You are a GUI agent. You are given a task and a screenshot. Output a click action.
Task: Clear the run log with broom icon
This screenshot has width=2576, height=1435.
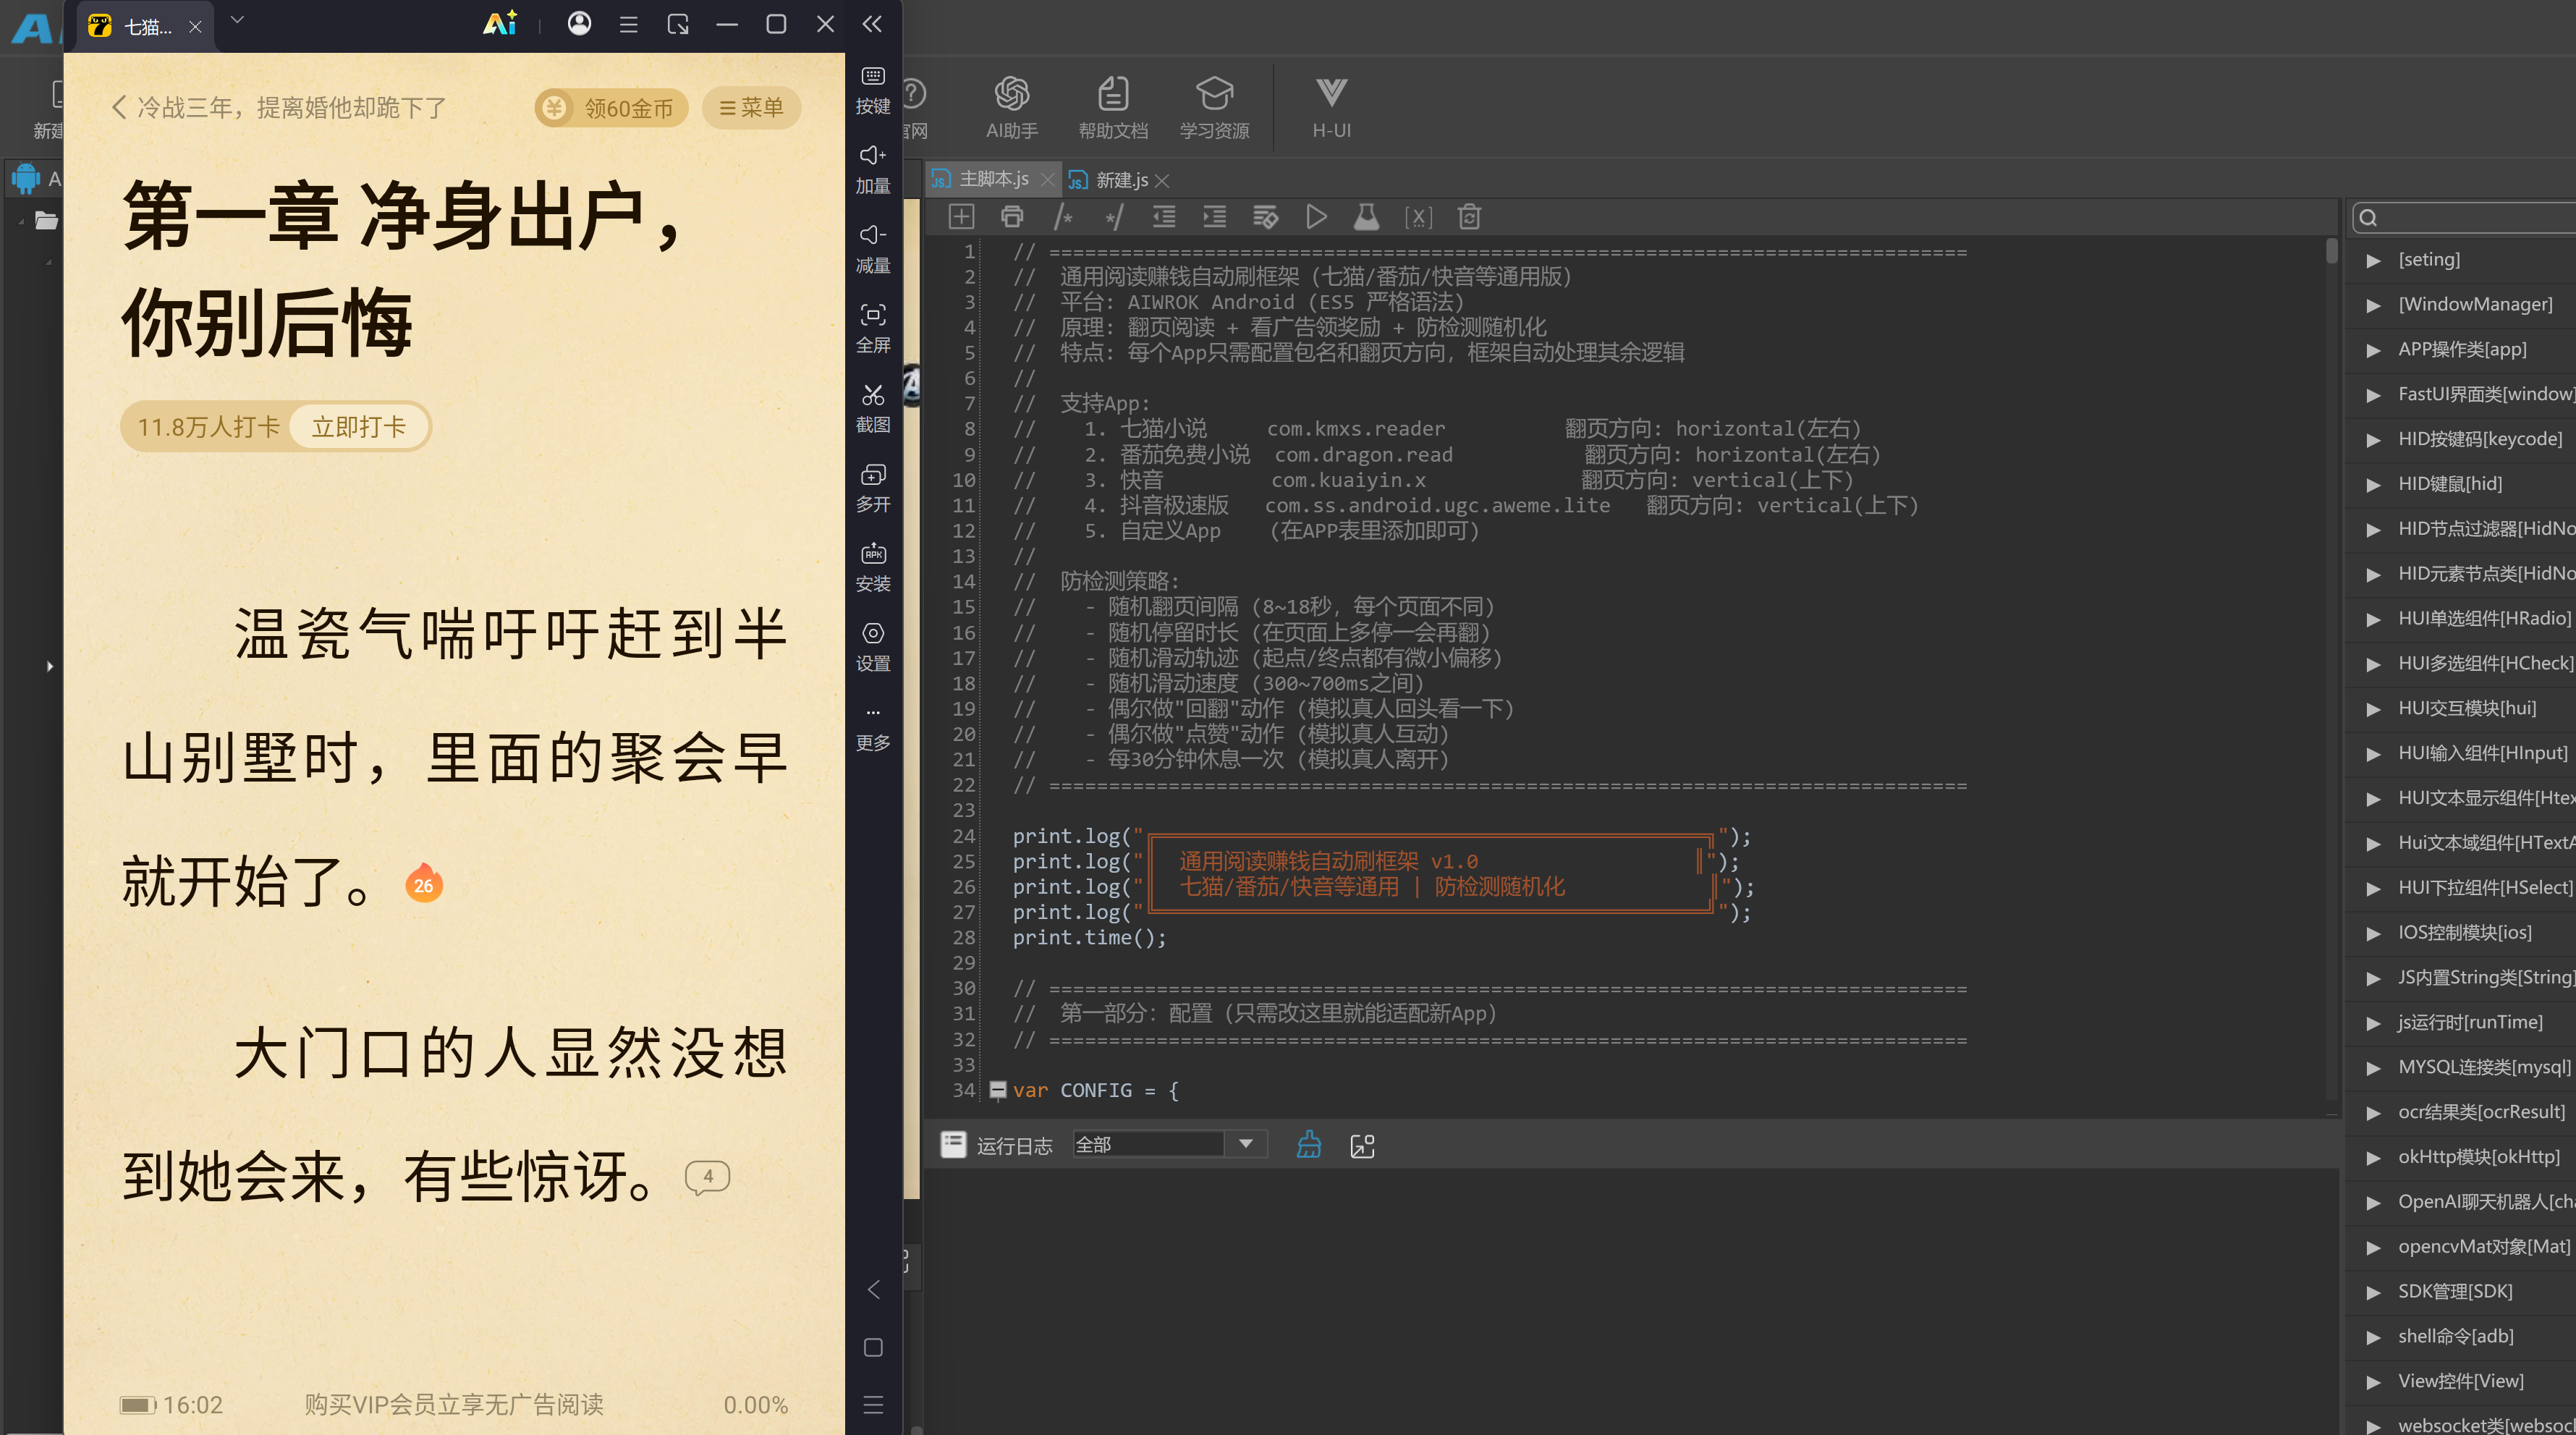coord(1308,1145)
